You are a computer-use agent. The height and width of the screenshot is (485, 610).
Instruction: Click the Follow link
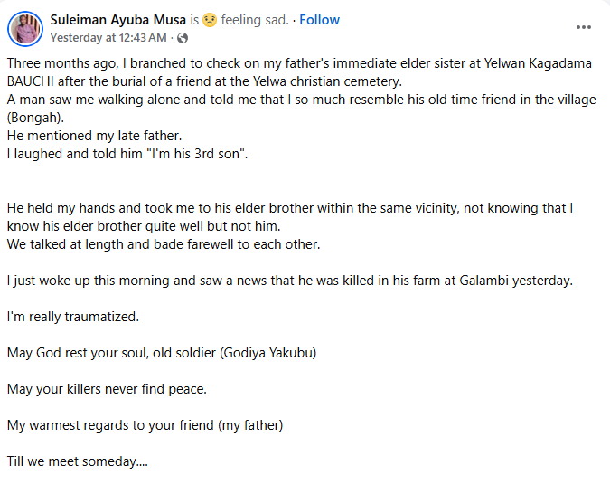(320, 20)
